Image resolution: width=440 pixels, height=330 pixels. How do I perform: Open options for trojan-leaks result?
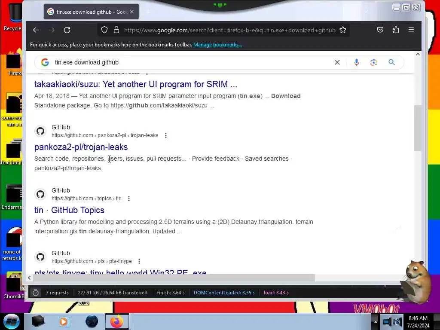166,135
